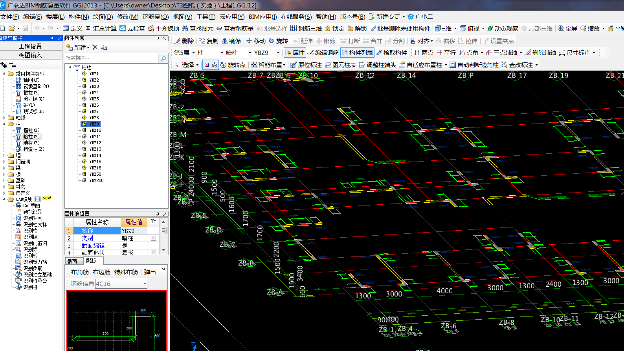Click the 布边筋 button
This screenshot has height=351, width=624.
(x=101, y=272)
